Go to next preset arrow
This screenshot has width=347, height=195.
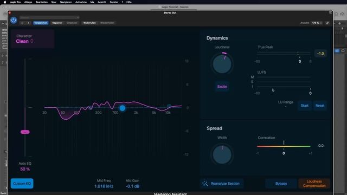(28, 23)
